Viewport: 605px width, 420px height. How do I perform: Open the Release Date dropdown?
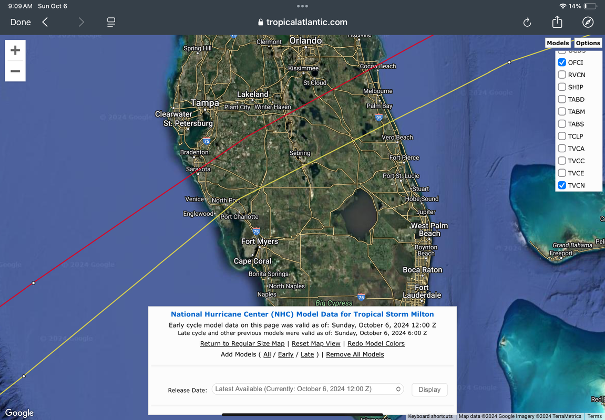pos(307,389)
